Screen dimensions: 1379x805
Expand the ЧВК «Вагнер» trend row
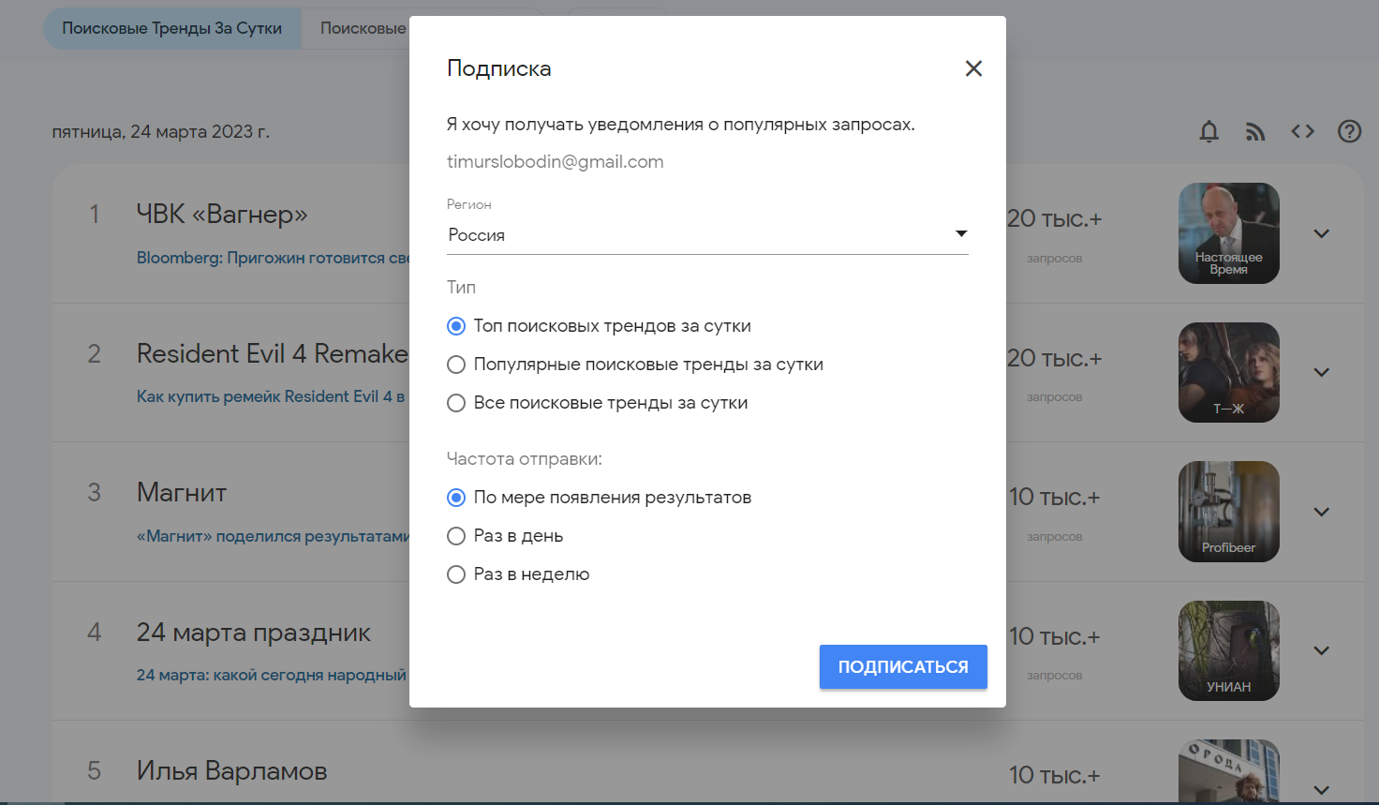1321,233
